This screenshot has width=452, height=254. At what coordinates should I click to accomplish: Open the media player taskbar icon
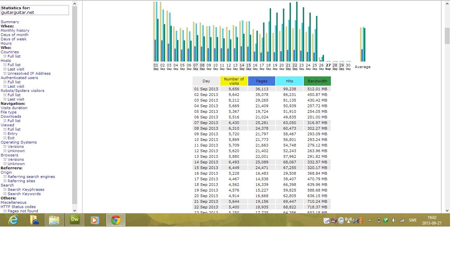point(95,220)
